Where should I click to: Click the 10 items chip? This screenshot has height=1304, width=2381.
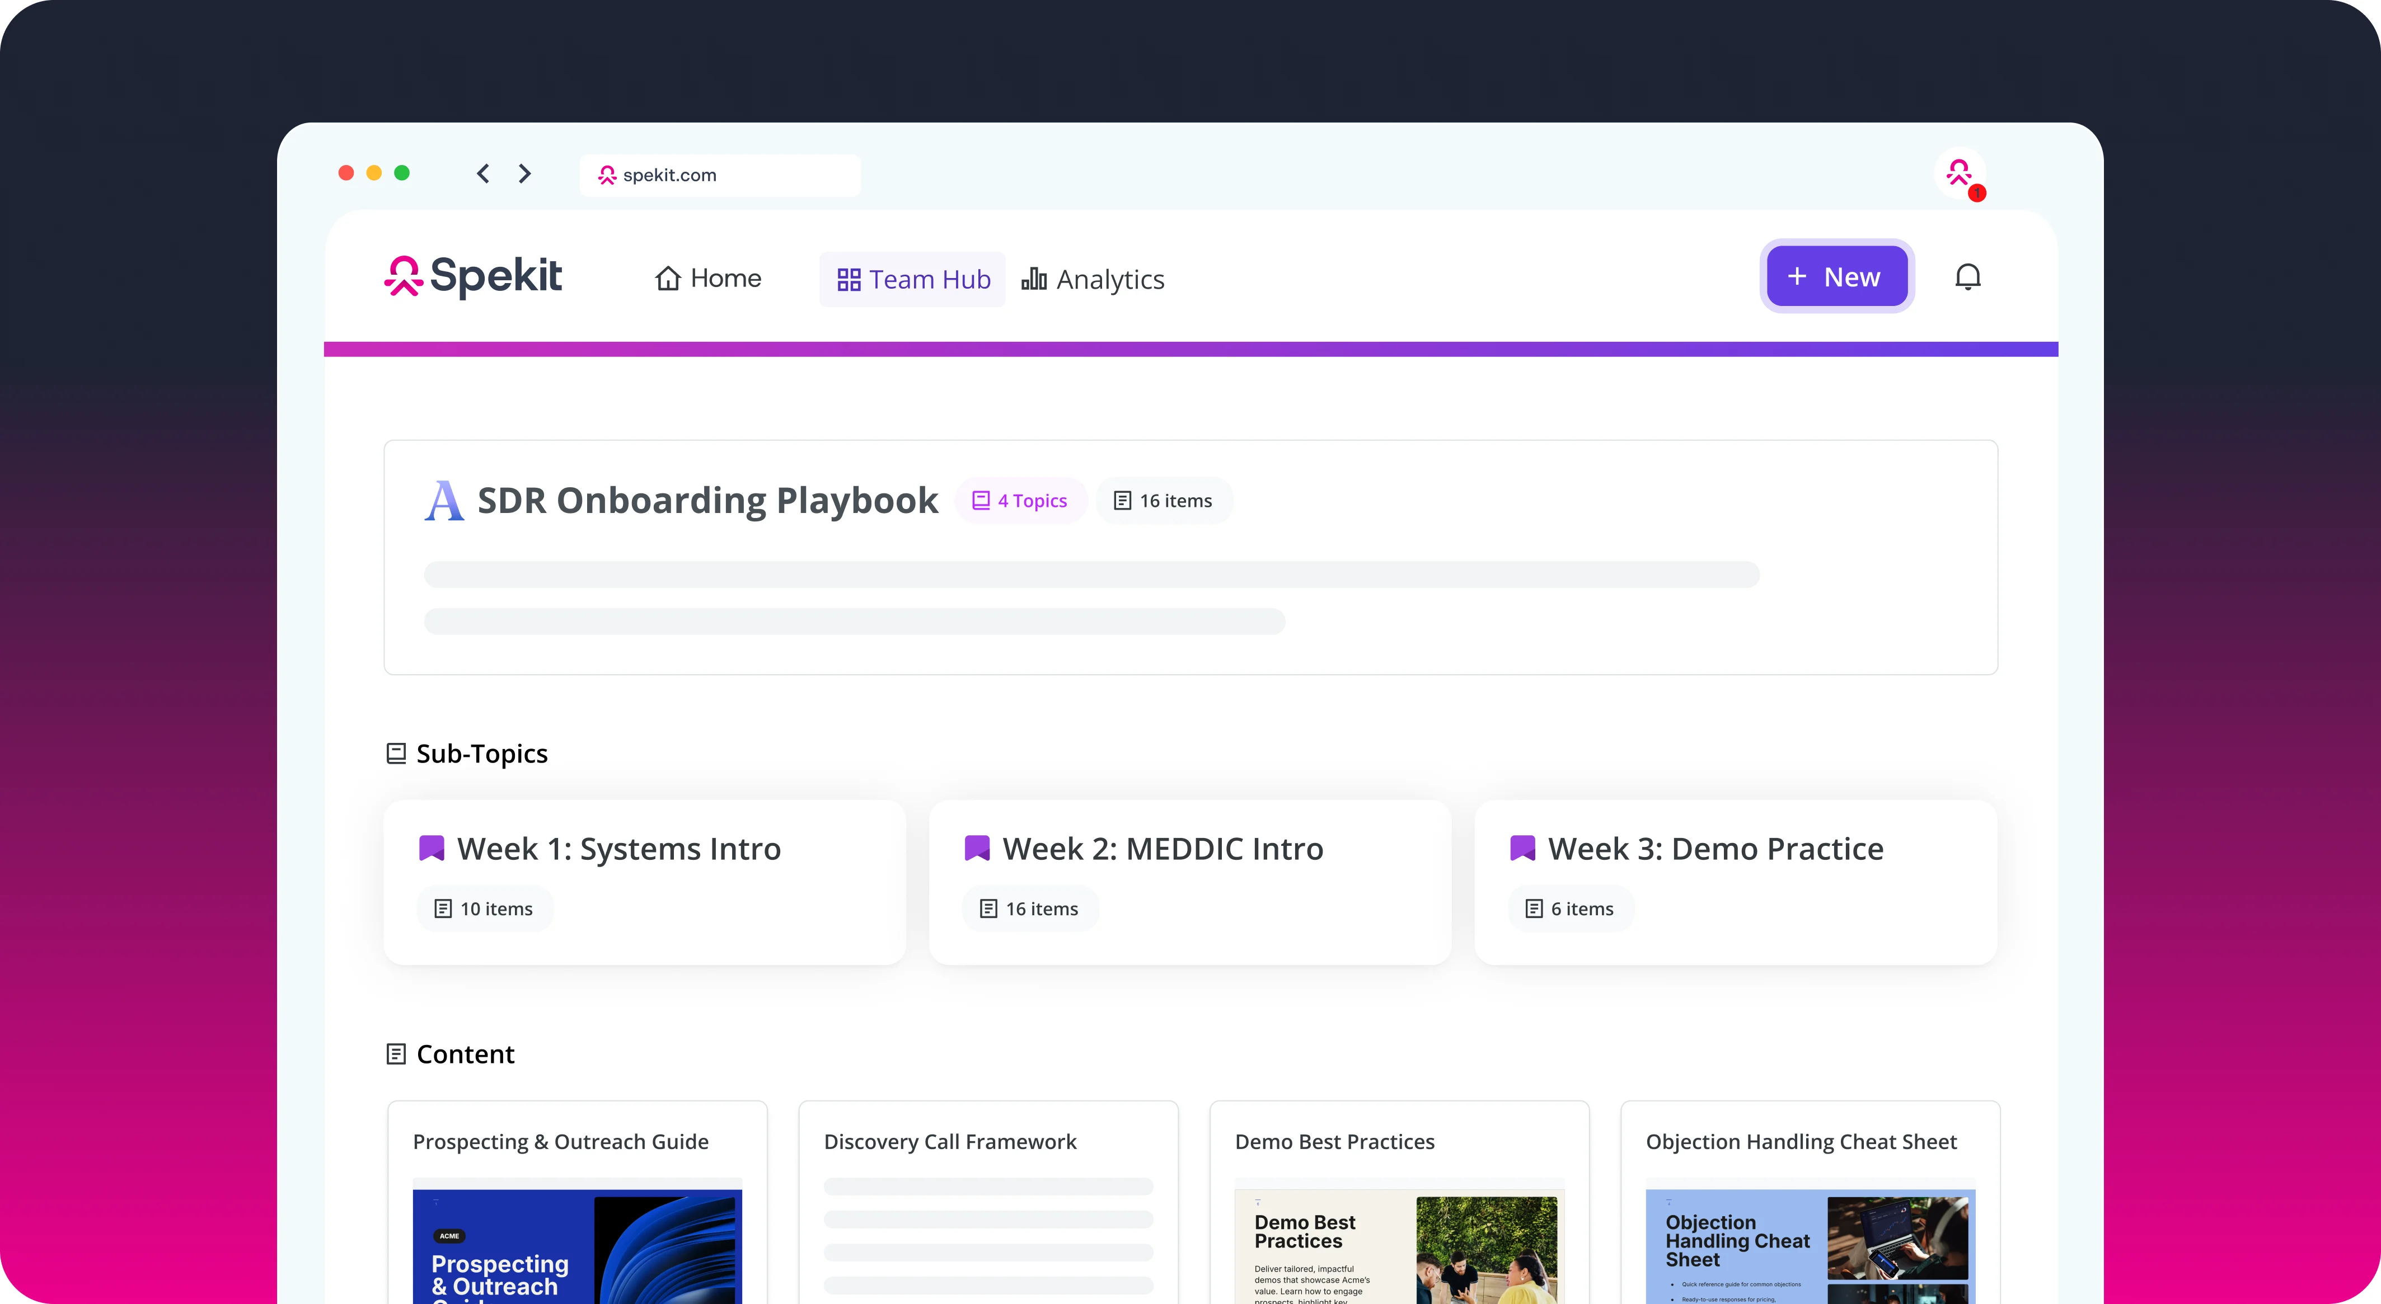[x=484, y=908]
